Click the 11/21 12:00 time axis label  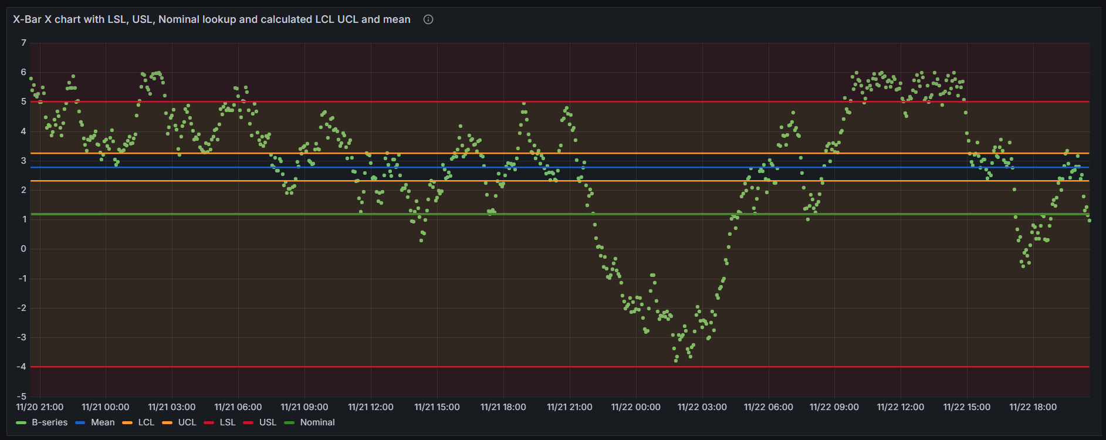[371, 407]
